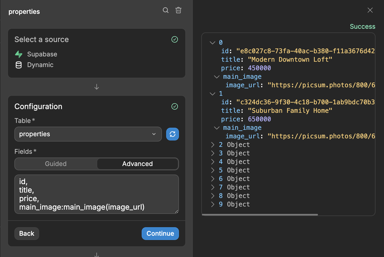The width and height of the screenshot is (384, 257).
Task: Collapse result item 0
Action: pyautogui.click(x=213, y=43)
